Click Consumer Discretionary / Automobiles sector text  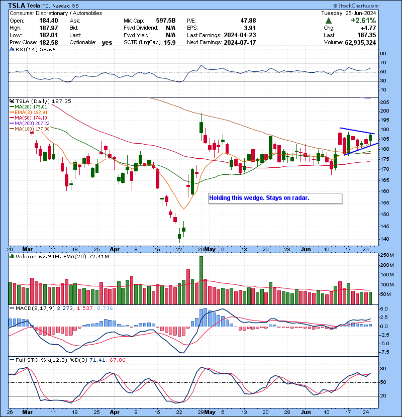coord(56,13)
